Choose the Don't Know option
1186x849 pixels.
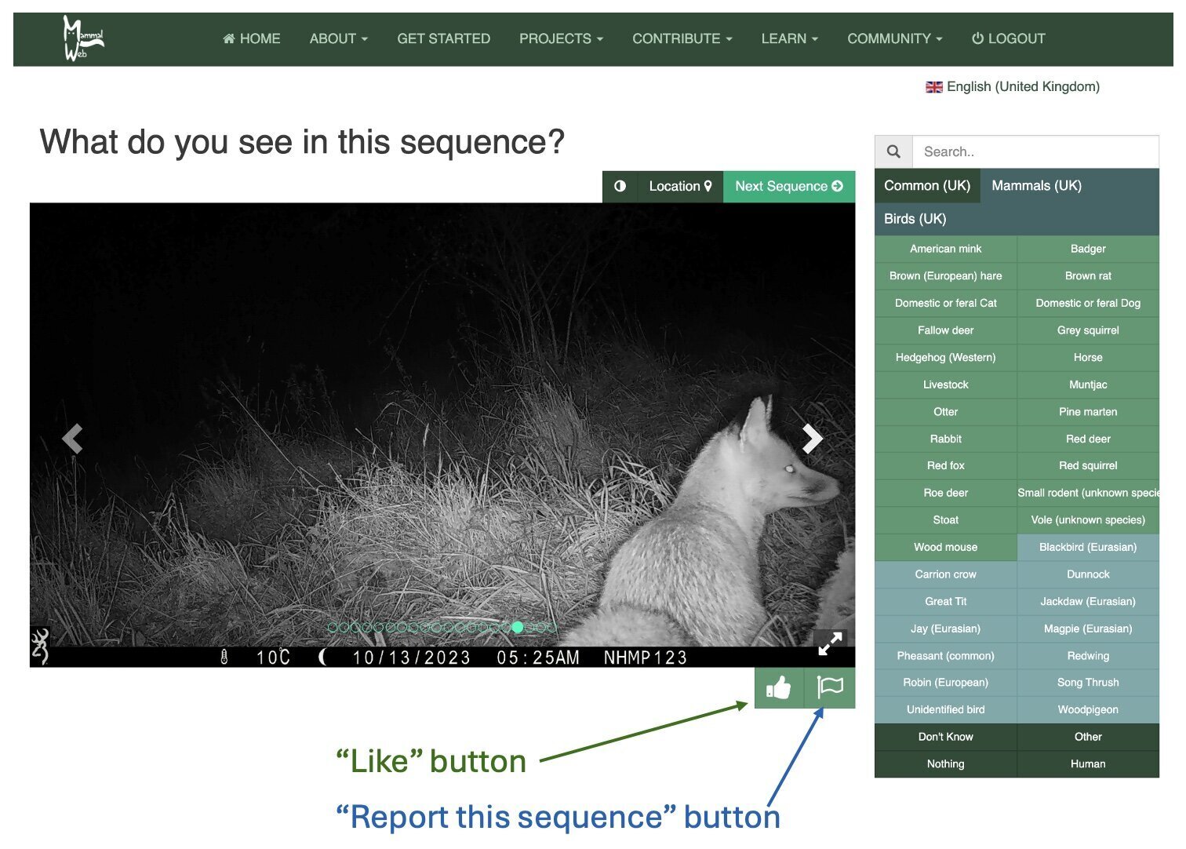(945, 737)
